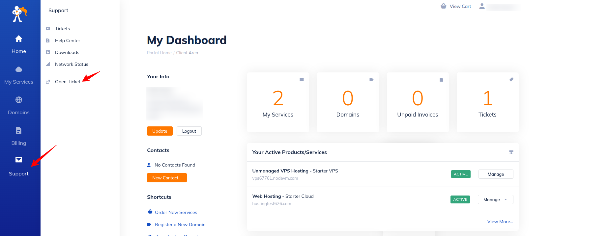This screenshot has height=236, width=609.
Task: Click the Logout button
Action: [x=189, y=131]
